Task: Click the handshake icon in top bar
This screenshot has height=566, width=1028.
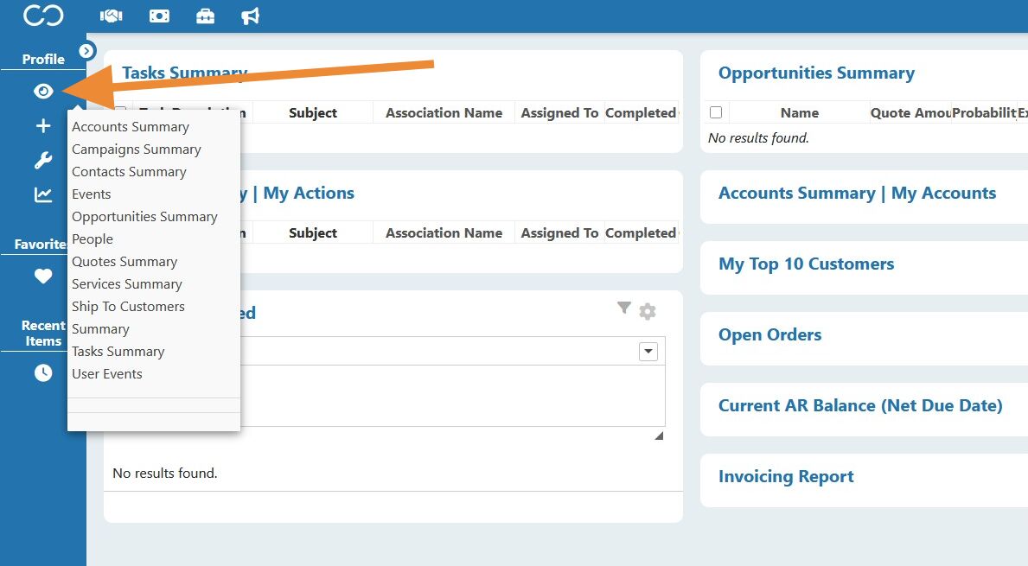Action: point(112,16)
